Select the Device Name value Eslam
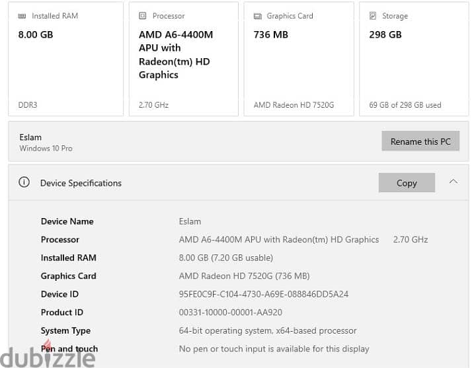 190,221
